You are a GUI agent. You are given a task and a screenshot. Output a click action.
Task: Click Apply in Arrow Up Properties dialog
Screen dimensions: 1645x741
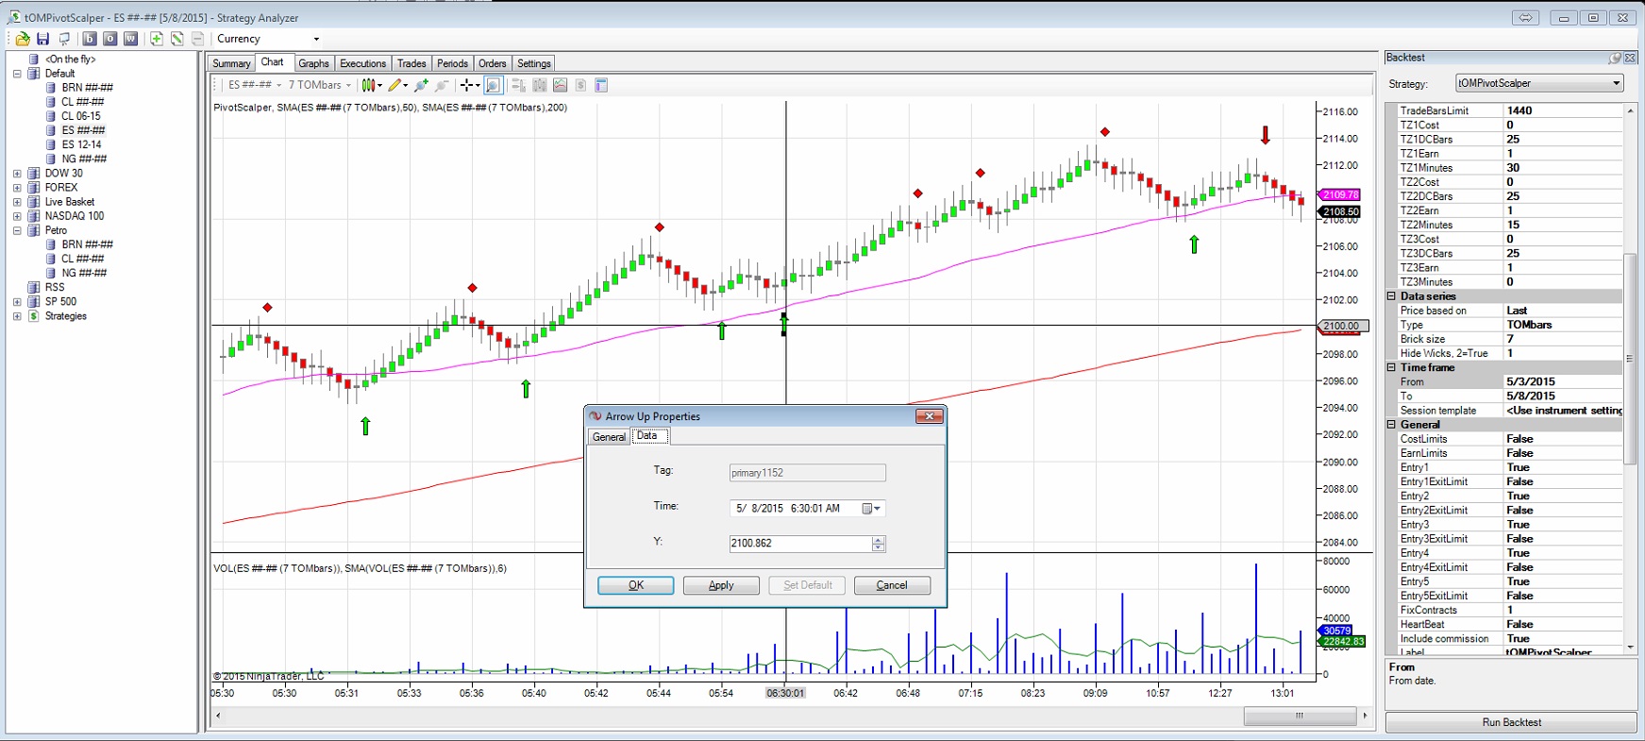pyautogui.click(x=721, y=585)
